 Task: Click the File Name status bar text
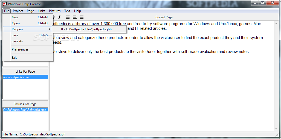(x=34, y=134)
